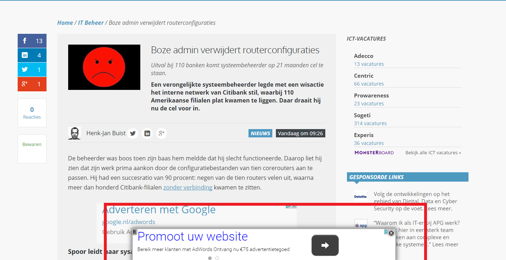506x260 pixels.
Task: Open Henk-Jan Buist author name
Action: [106, 133]
